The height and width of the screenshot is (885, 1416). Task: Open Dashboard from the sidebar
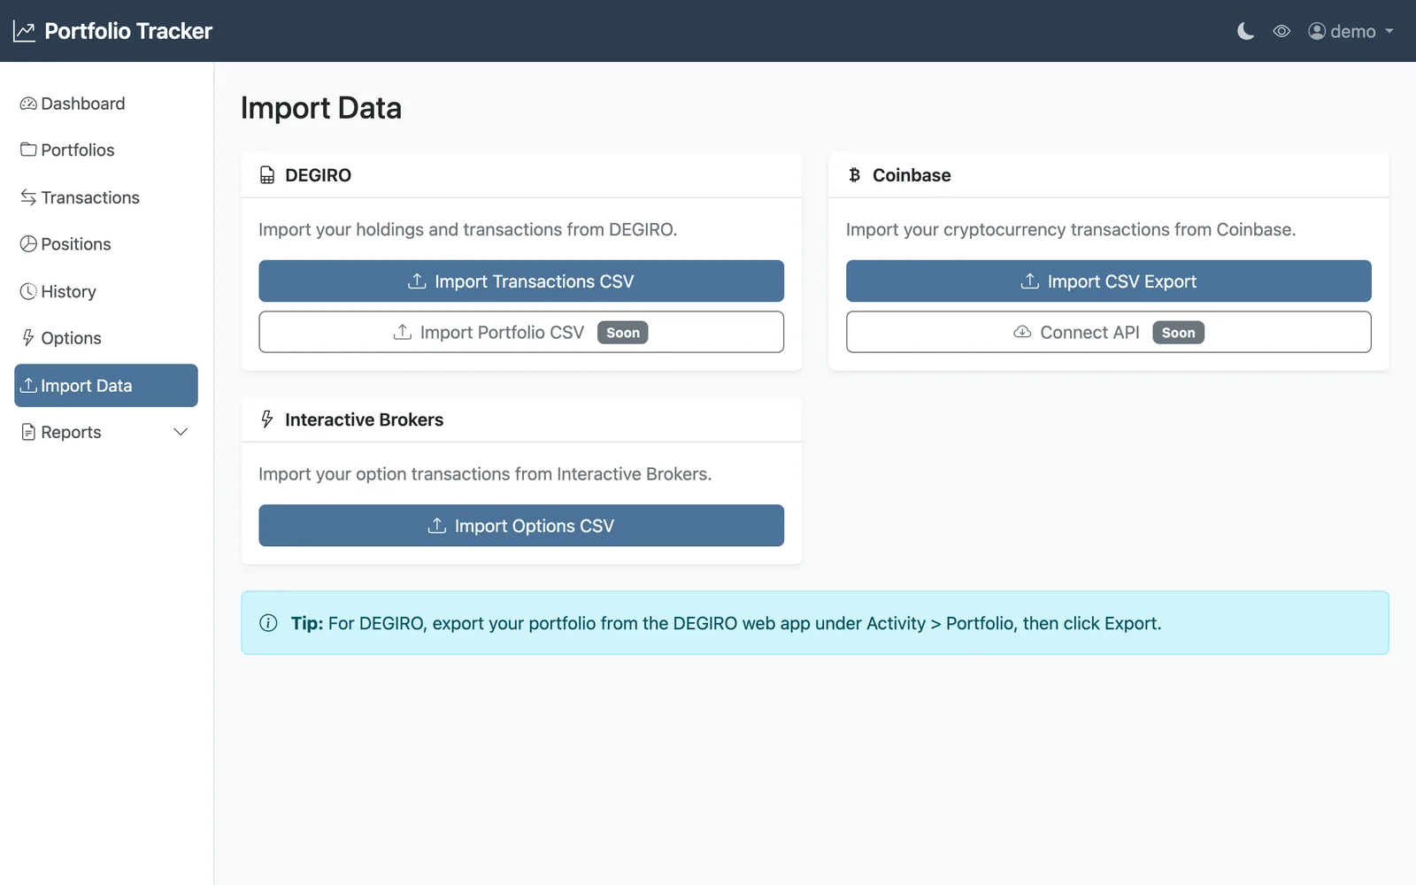pyautogui.click(x=106, y=104)
